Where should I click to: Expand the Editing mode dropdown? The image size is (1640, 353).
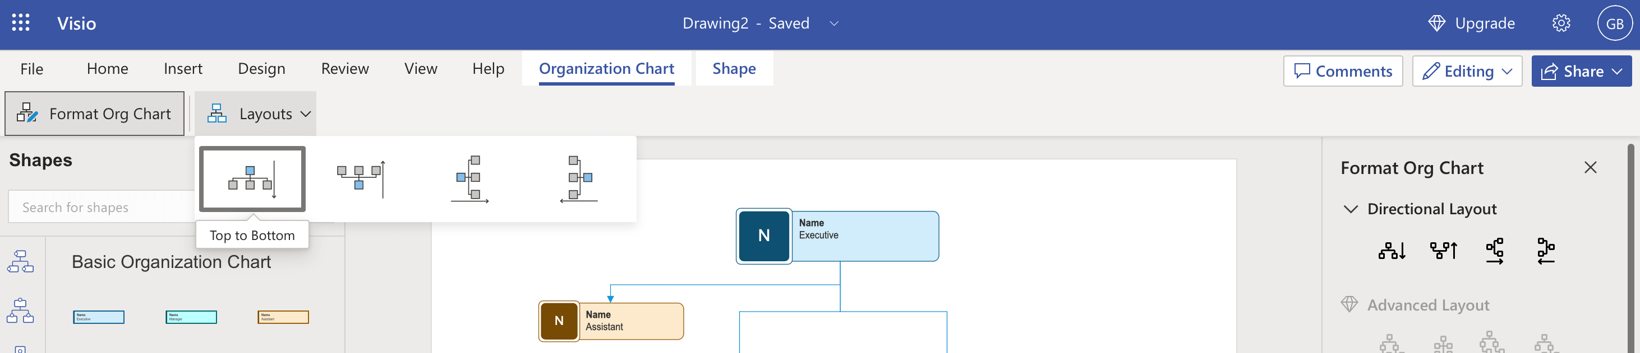1467,71
